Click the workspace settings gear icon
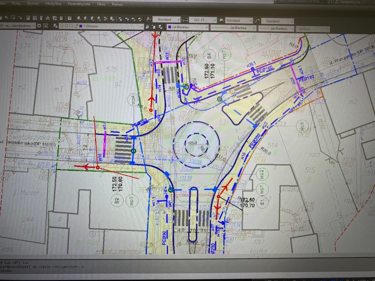Image resolution: width=375 pixels, height=281 pixels. [39, 26]
